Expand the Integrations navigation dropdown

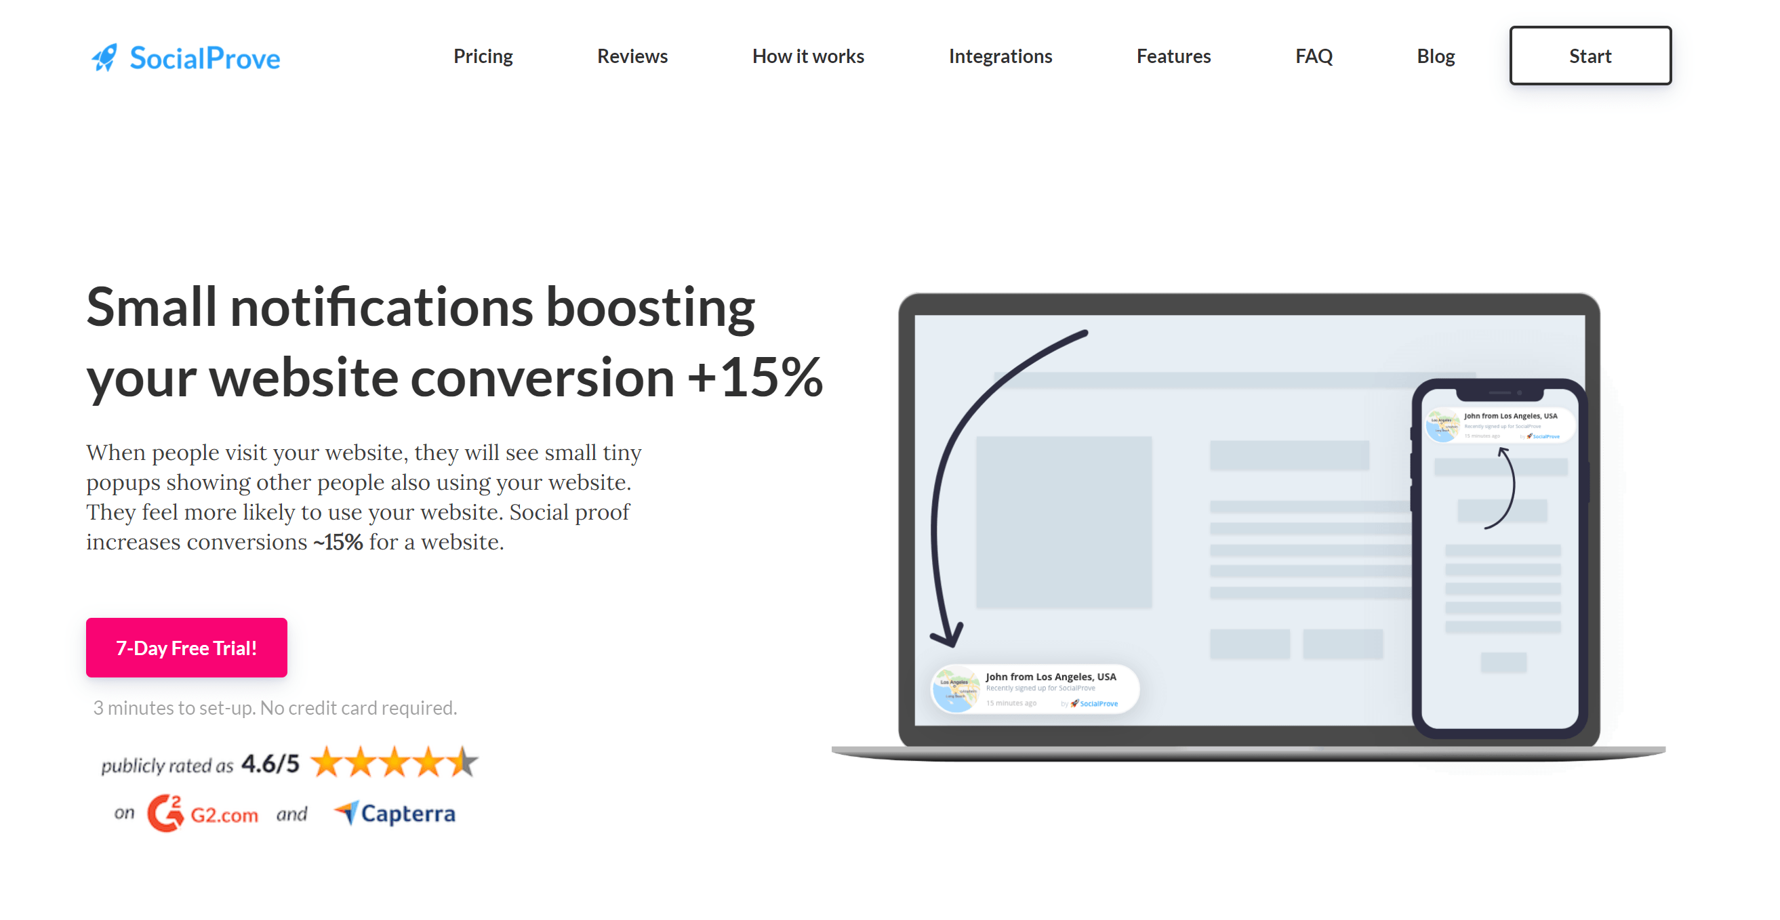(1000, 54)
